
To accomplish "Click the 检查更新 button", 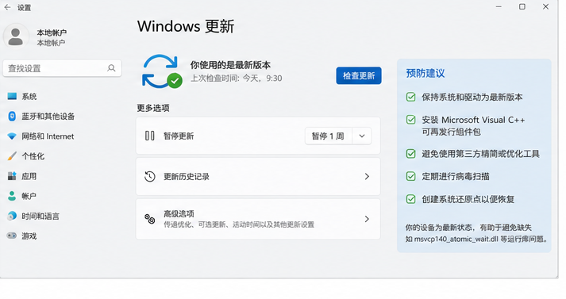I will point(359,76).
